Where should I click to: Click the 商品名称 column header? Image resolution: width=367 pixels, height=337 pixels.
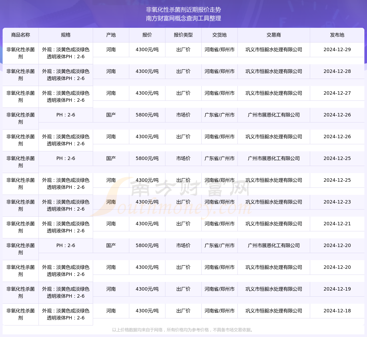pyautogui.click(x=20, y=35)
